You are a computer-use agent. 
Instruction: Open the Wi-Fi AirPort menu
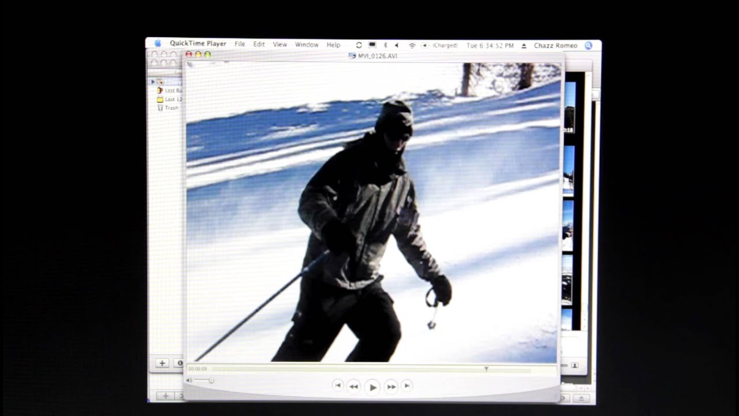click(412, 45)
